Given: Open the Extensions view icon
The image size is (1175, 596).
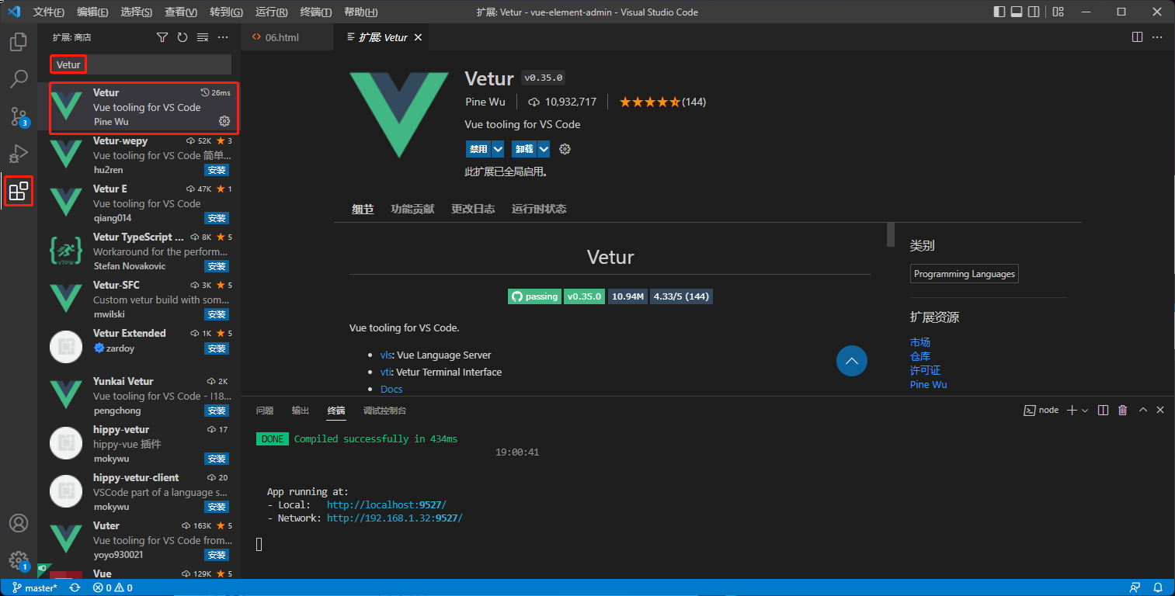Looking at the screenshot, I should 19,191.
